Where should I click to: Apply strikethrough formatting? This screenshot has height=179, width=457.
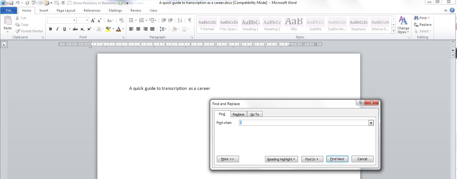click(75, 29)
